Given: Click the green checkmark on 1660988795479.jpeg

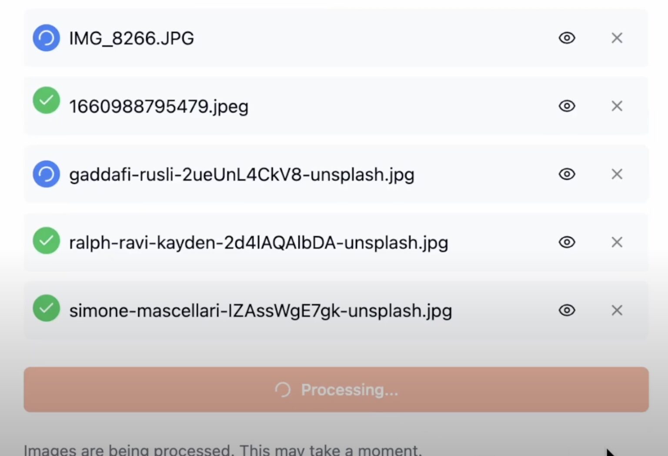Looking at the screenshot, I should [46, 100].
